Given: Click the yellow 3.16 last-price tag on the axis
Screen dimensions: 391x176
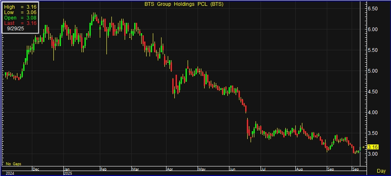Looking at the screenshot, I should click(373, 147).
